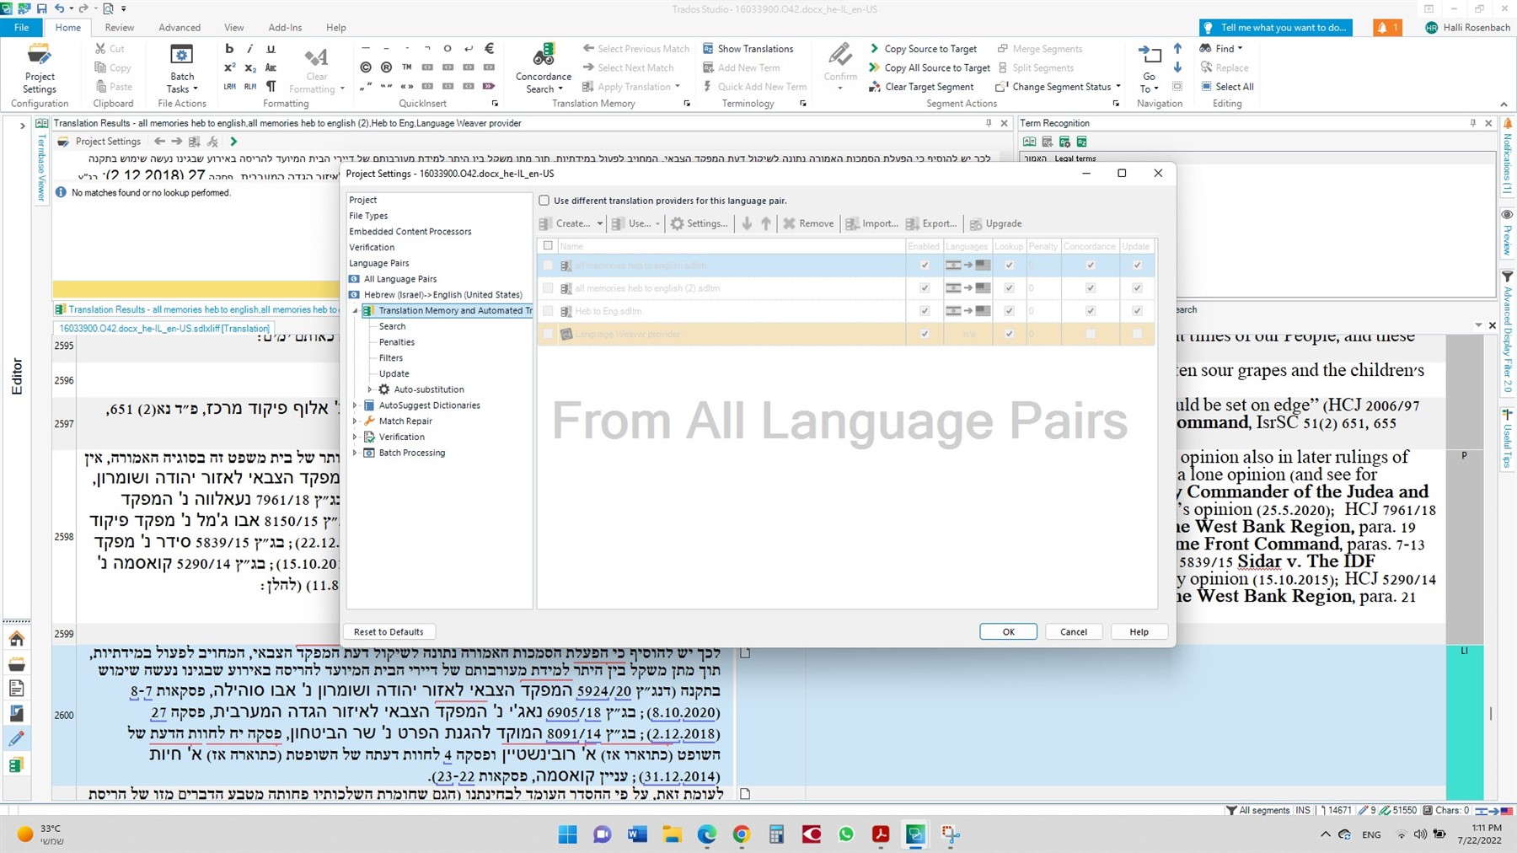
Task: Expand AutoSuggest Dictionaries tree node
Action: 355,405
